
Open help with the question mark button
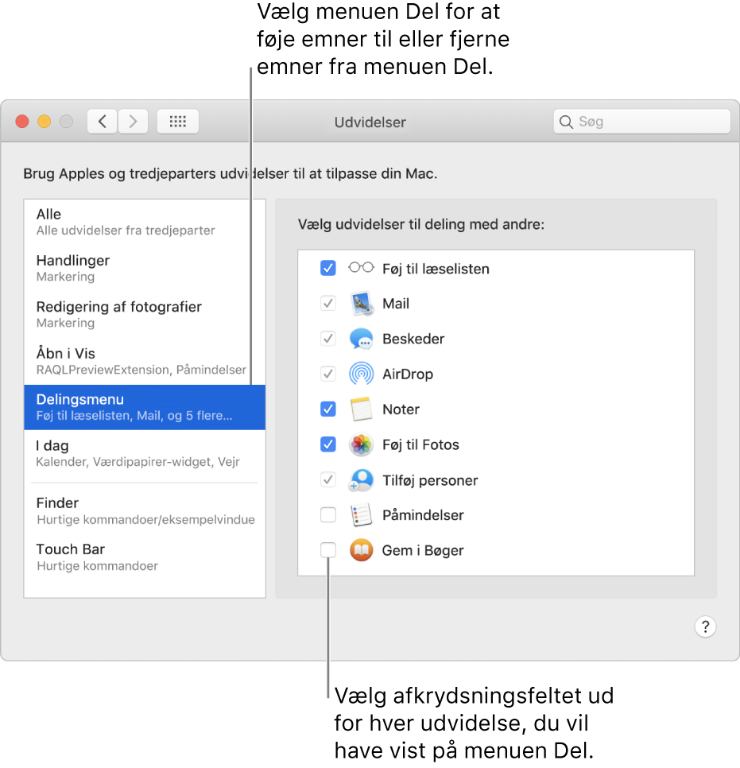[x=705, y=626]
